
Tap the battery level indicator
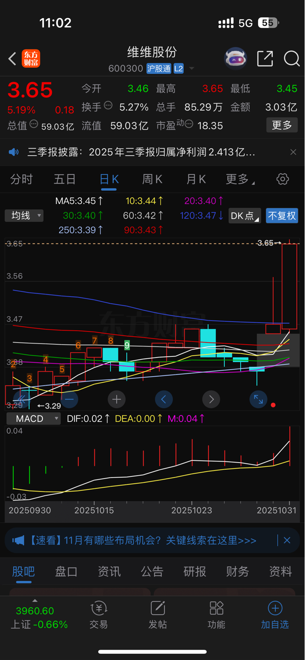tap(269, 23)
